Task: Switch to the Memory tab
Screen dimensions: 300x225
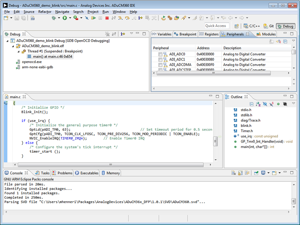Action: (x=111, y=173)
